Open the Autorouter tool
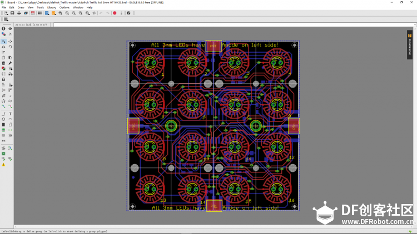Image resolution: width=417 pixels, height=234 pixels. coord(10,148)
